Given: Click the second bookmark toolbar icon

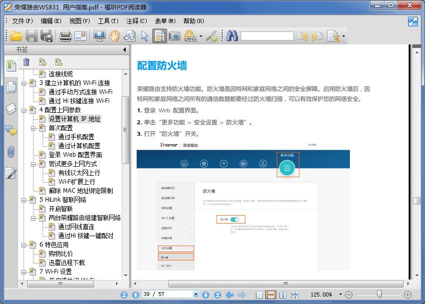Looking at the screenshot, I should (59, 62).
